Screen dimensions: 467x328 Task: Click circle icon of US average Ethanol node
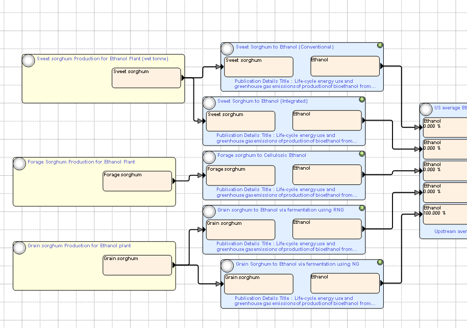426,109
